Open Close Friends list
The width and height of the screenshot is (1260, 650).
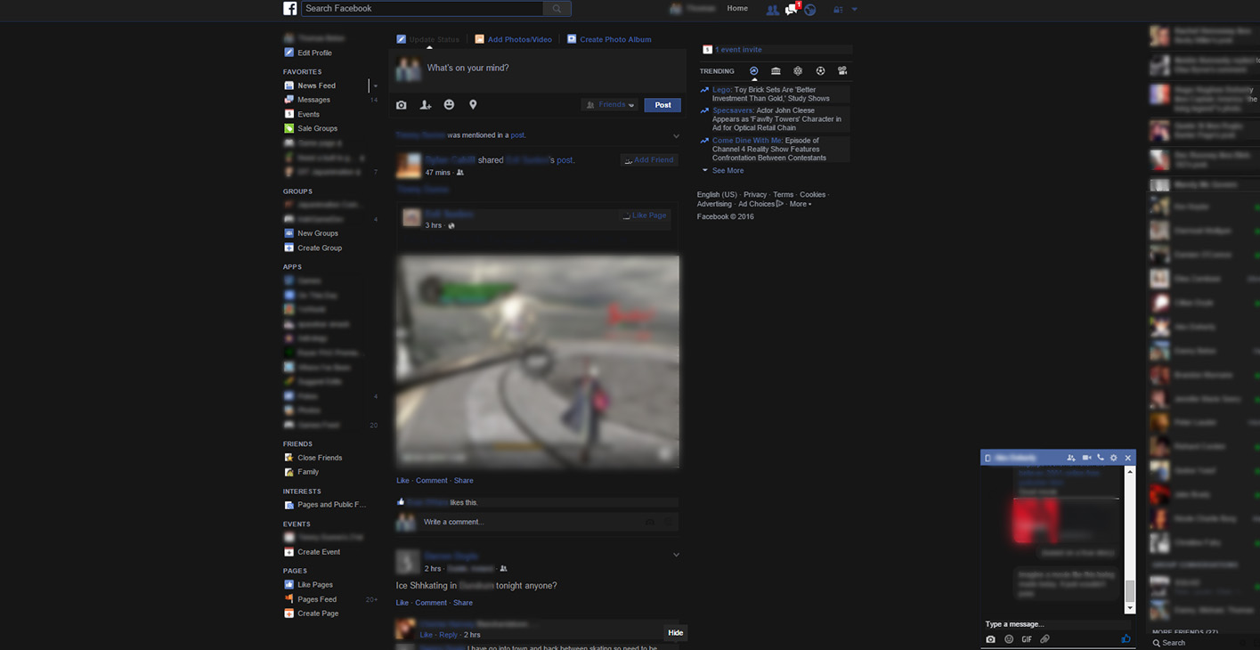click(320, 458)
